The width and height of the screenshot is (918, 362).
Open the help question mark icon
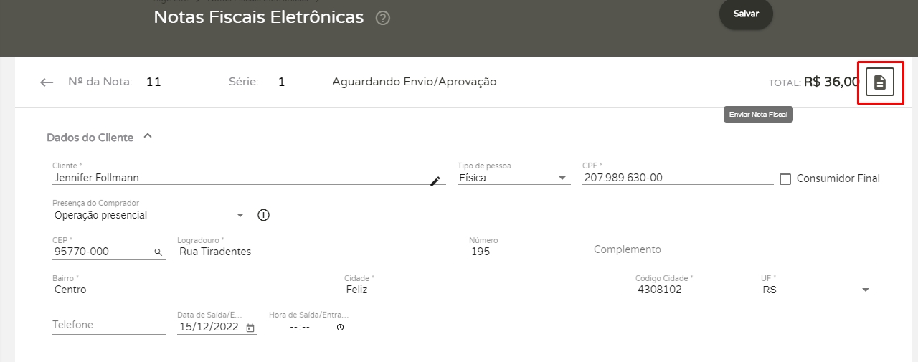coord(383,19)
